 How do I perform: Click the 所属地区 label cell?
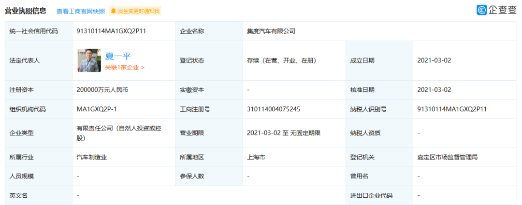209,157
